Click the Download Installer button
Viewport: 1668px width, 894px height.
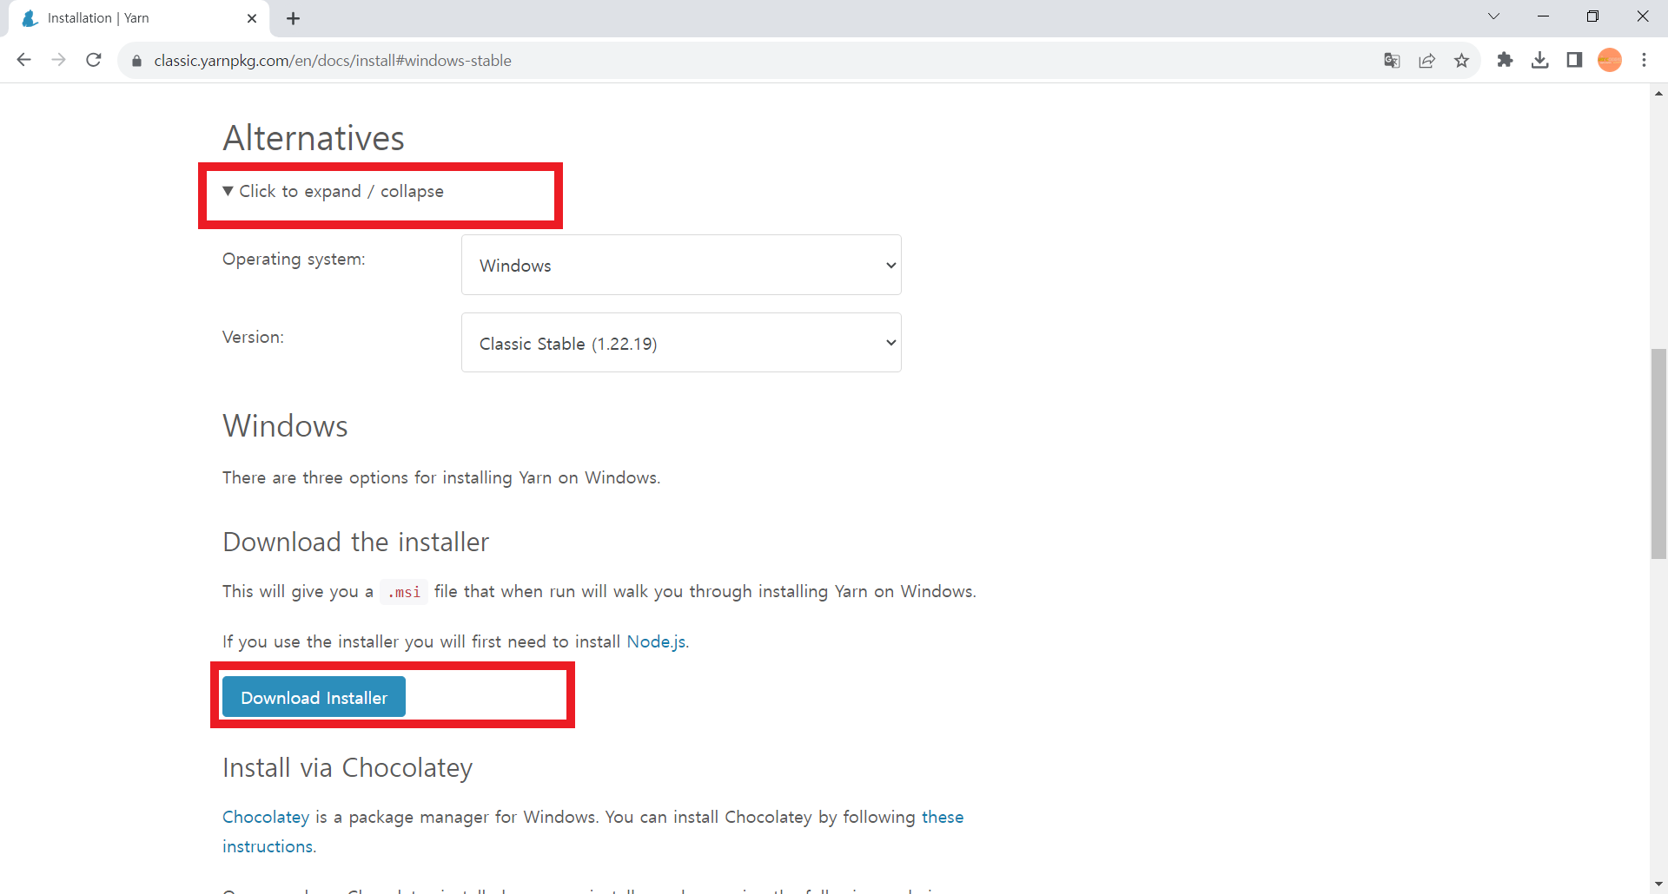coord(314,697)
